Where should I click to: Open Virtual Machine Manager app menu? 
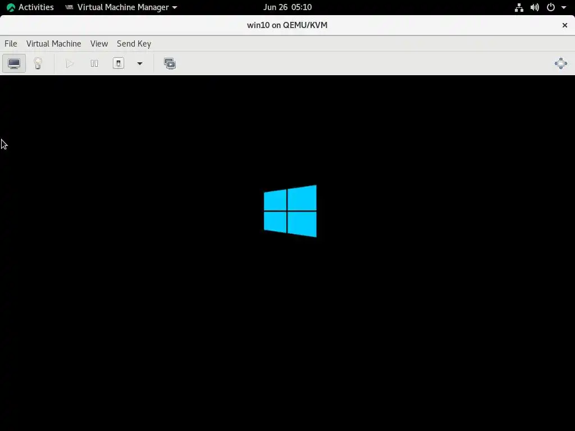point(121,7)
